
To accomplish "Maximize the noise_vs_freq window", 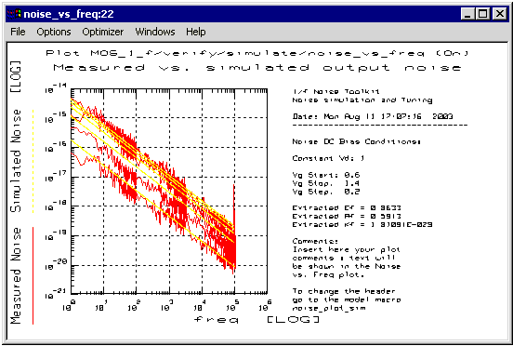I will tap(483, 14).
